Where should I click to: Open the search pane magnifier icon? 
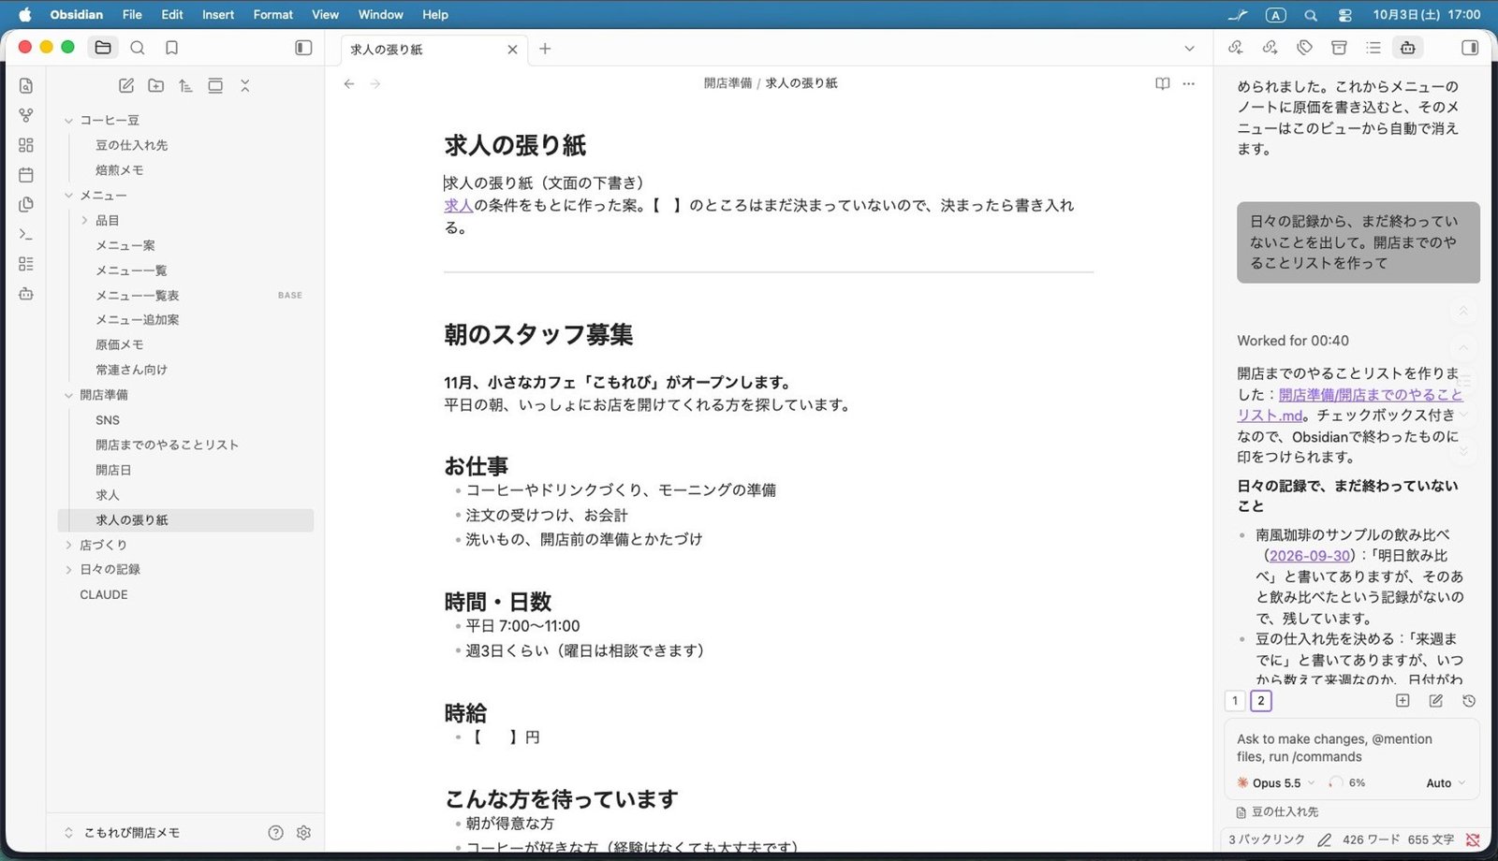pos(138,48)
